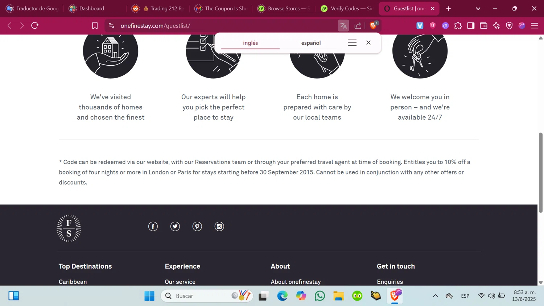Click the translate page icon in address bar
The width and height of the screenshot is (544, 306).
tap(343, 26)
